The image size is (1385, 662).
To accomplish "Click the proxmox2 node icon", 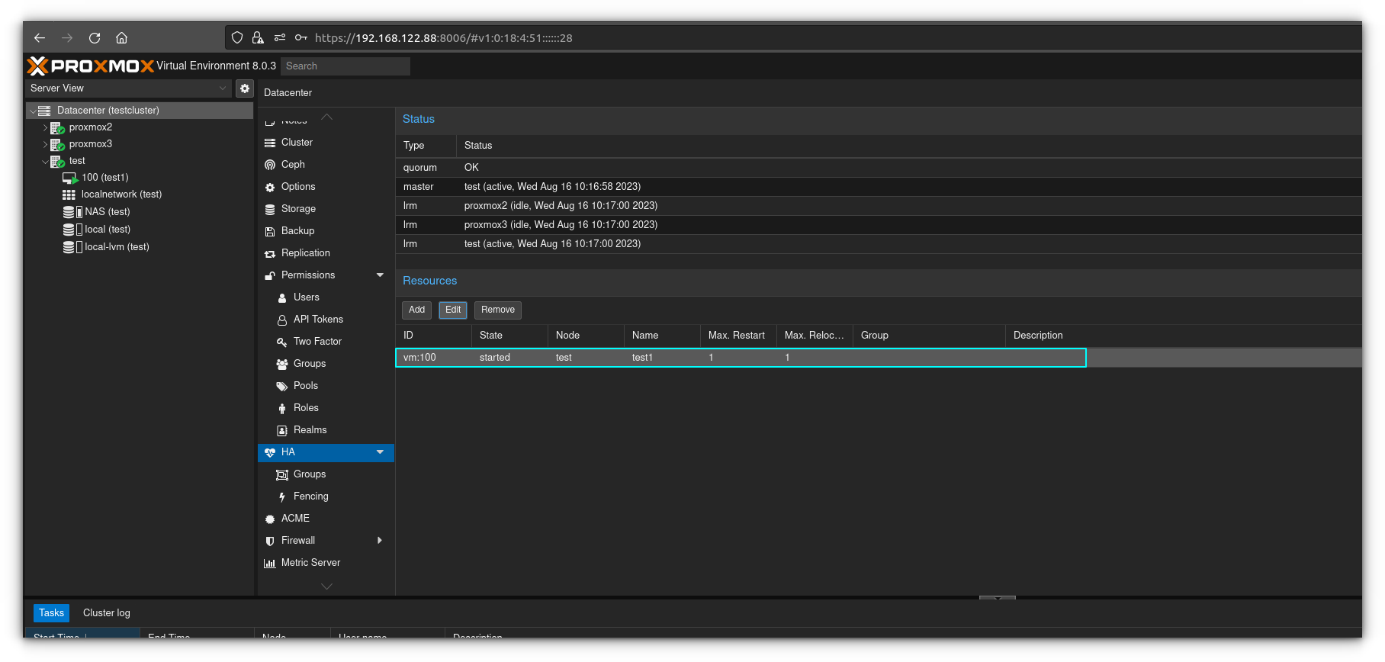I will [x=57, y=127].
